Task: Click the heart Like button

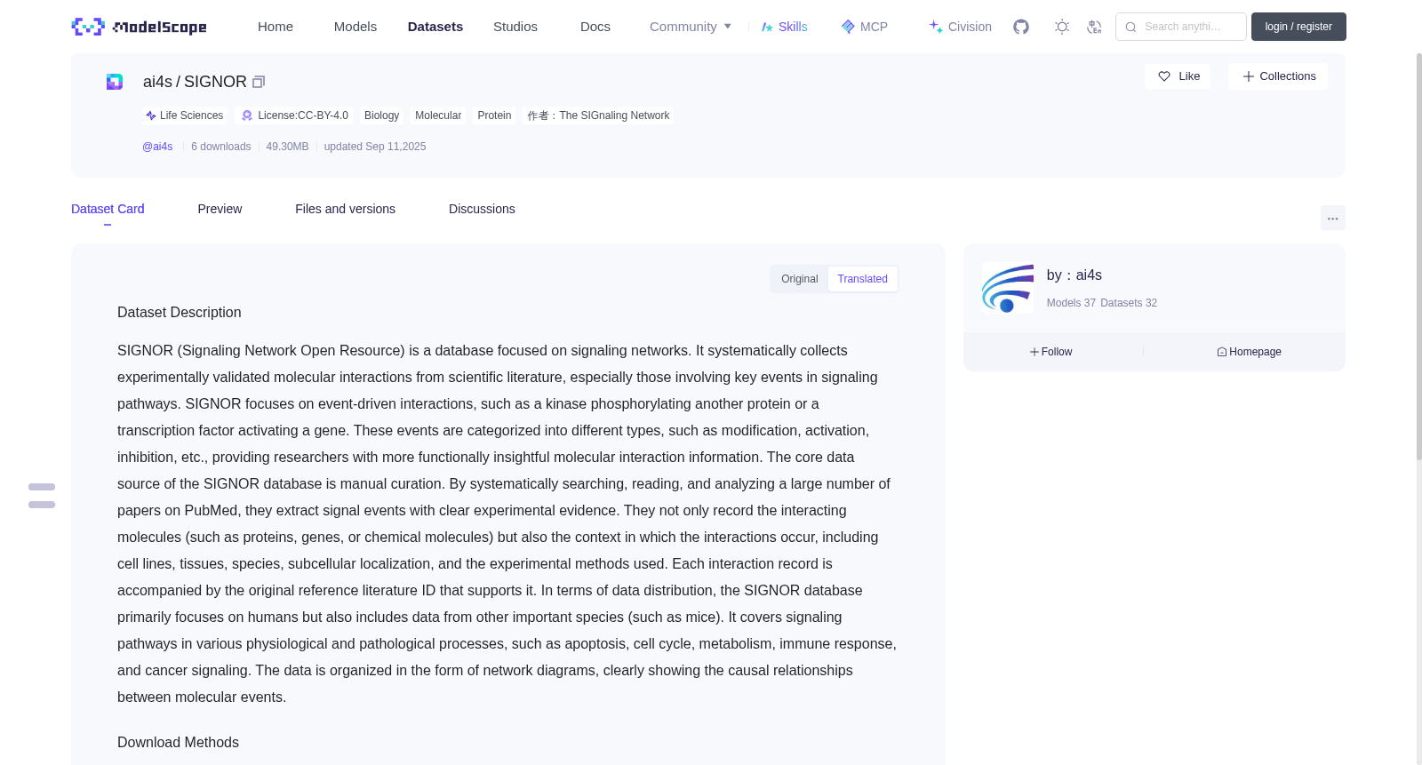Action: (1178, 76)
